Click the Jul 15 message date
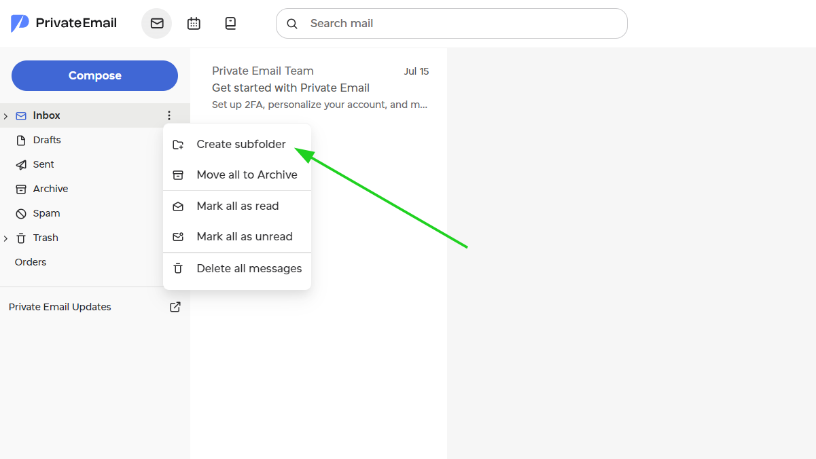The height and width of the screenshot is (459, 816). pyautogui.click(x=416, y=71)
